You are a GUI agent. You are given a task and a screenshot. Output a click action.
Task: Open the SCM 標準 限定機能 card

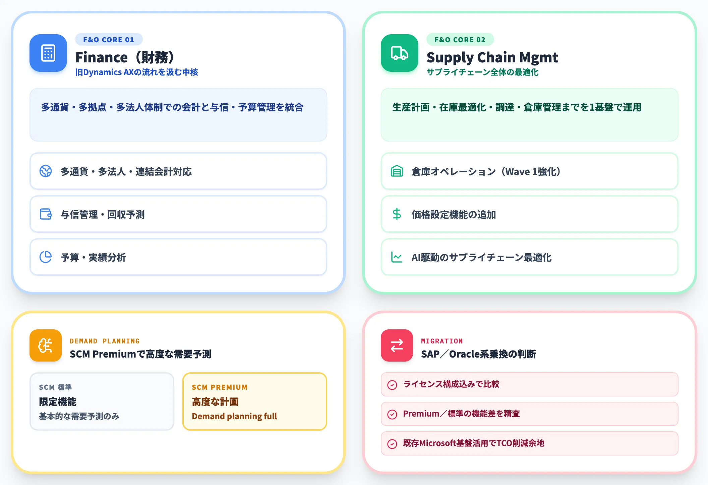pos(102,401)
